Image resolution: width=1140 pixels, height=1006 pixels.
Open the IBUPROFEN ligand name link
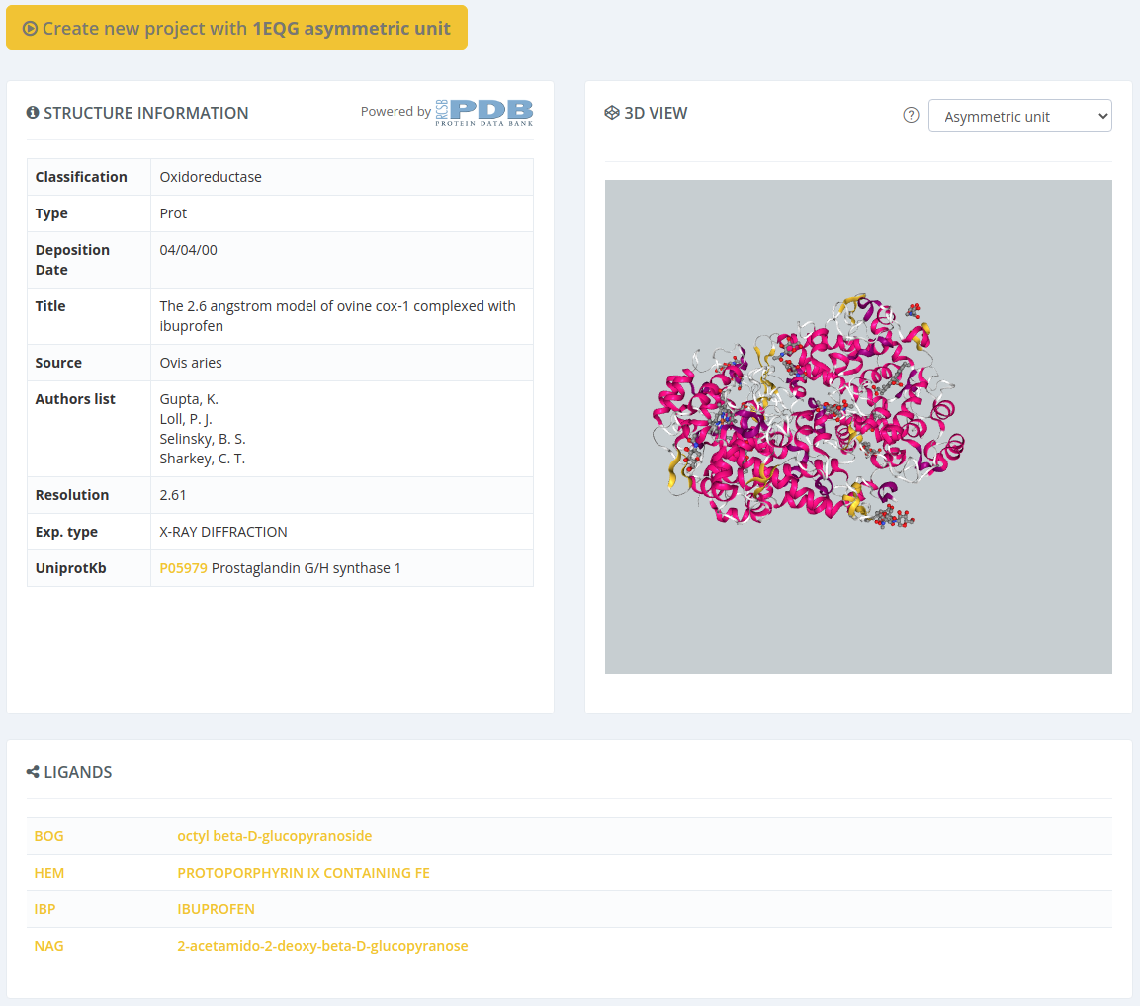click(x=216, y=909)
